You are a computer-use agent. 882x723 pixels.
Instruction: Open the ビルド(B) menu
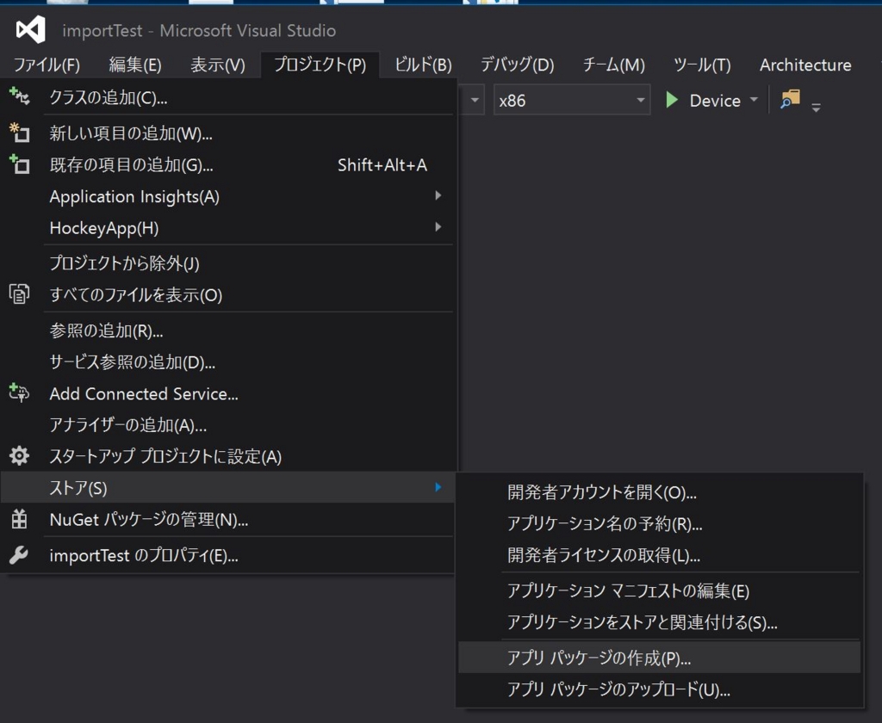click(x=423, y=65)
